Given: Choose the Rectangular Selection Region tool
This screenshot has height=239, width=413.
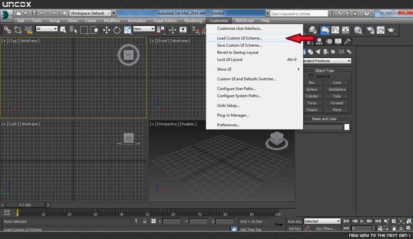Looking at the screenshot, I should tap(84, 30).
